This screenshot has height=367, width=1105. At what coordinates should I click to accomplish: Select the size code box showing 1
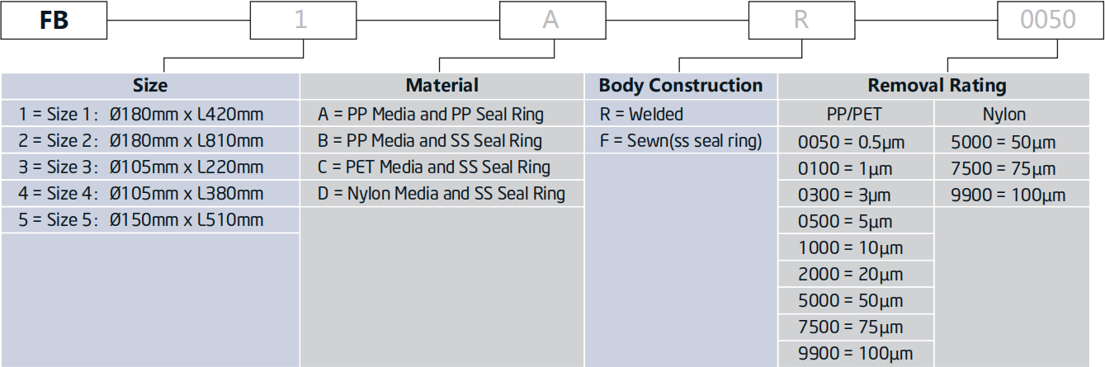[x=301, y=20]
